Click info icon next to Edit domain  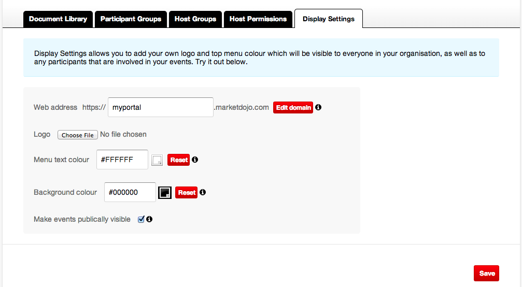pos(318,107)
